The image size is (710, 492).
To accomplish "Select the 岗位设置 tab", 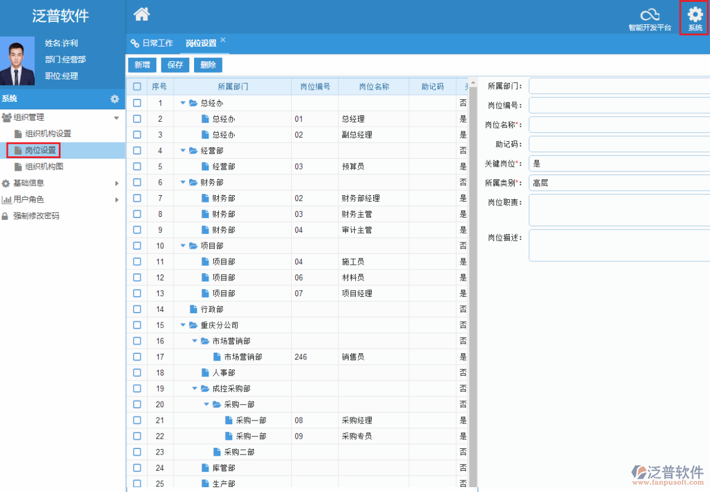I will tap(202, 43).
